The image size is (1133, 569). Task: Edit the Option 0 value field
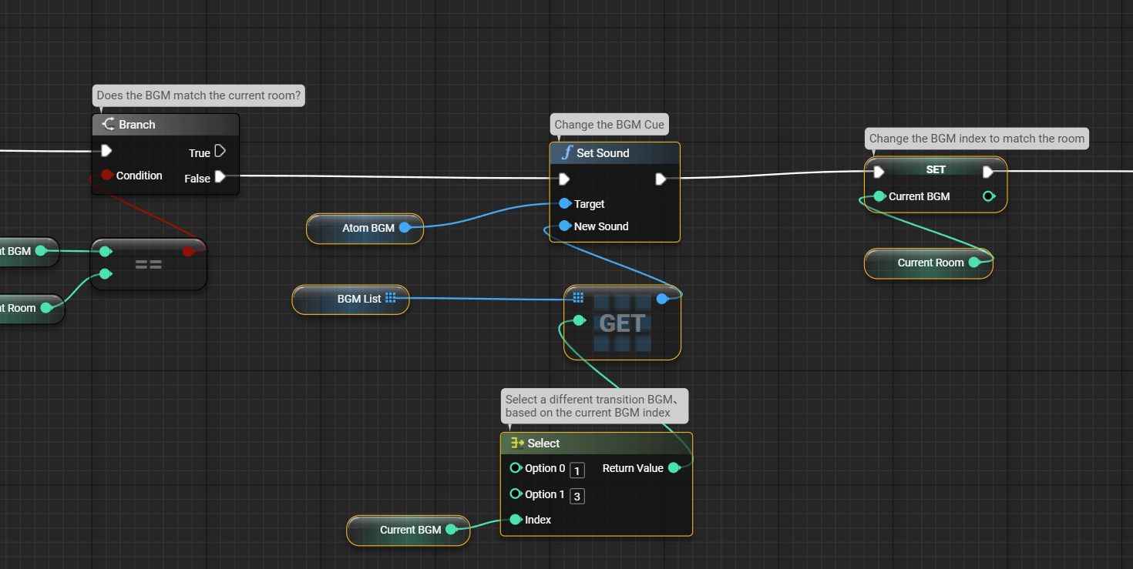pos(577,470)
